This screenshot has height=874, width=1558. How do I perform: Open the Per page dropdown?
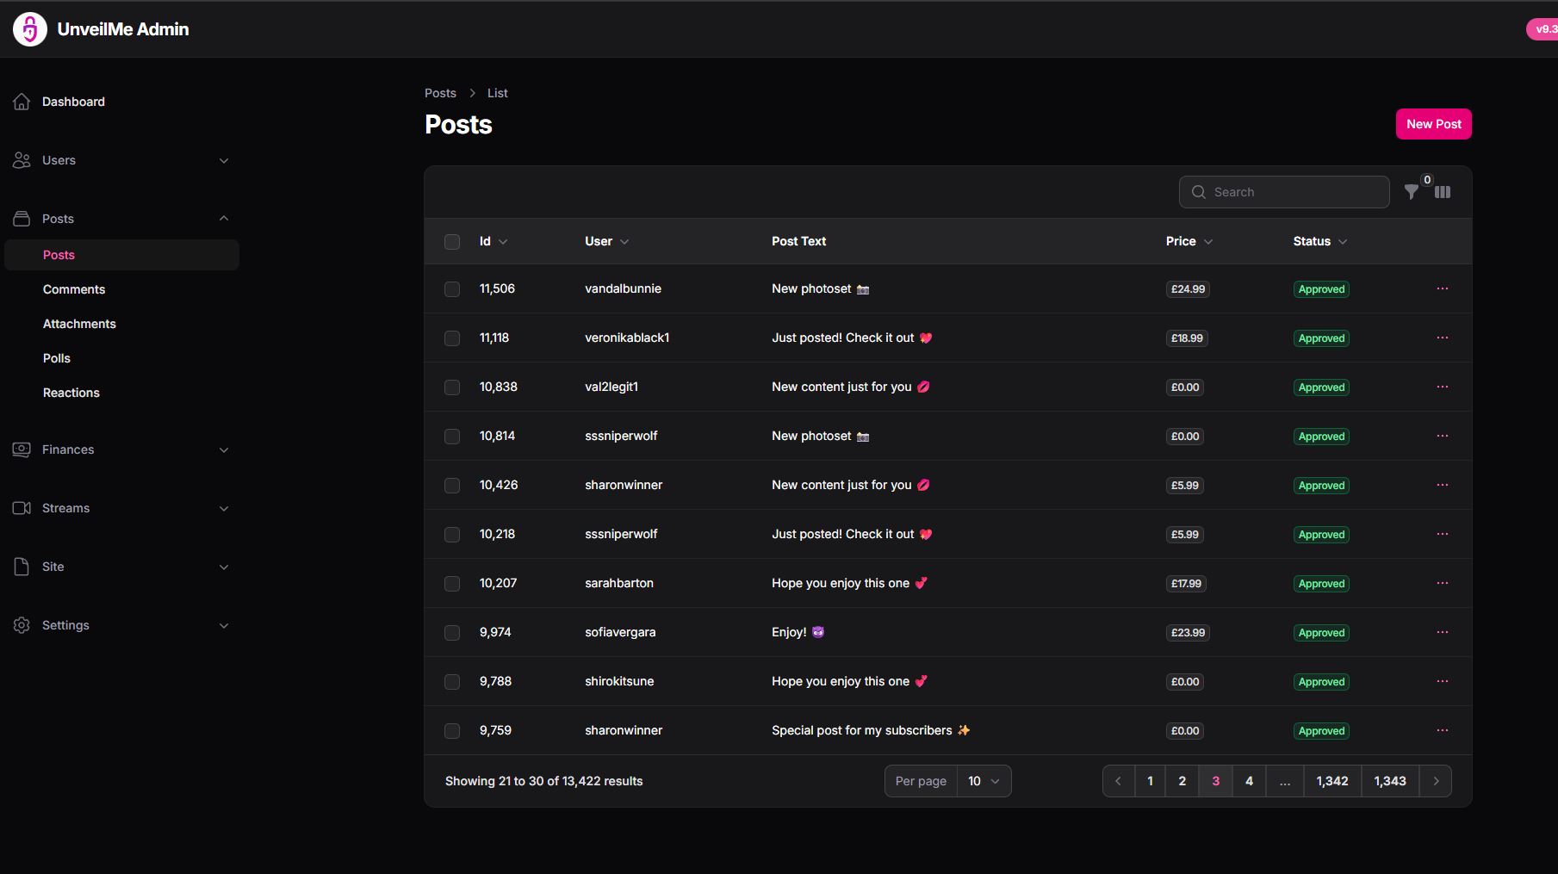(x=983, y=781)
